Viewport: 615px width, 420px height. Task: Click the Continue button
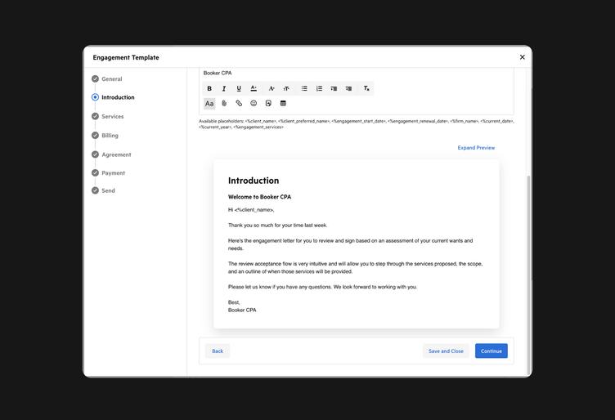491,351
